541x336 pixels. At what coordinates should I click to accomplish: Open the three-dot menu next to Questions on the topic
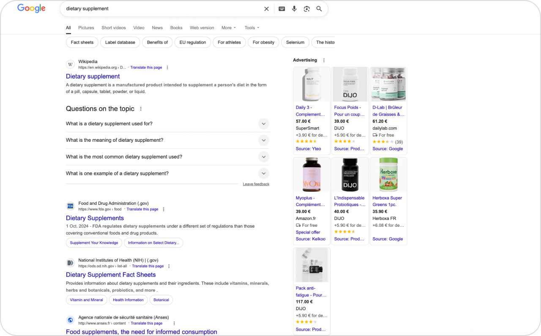(x=140, y=109)
